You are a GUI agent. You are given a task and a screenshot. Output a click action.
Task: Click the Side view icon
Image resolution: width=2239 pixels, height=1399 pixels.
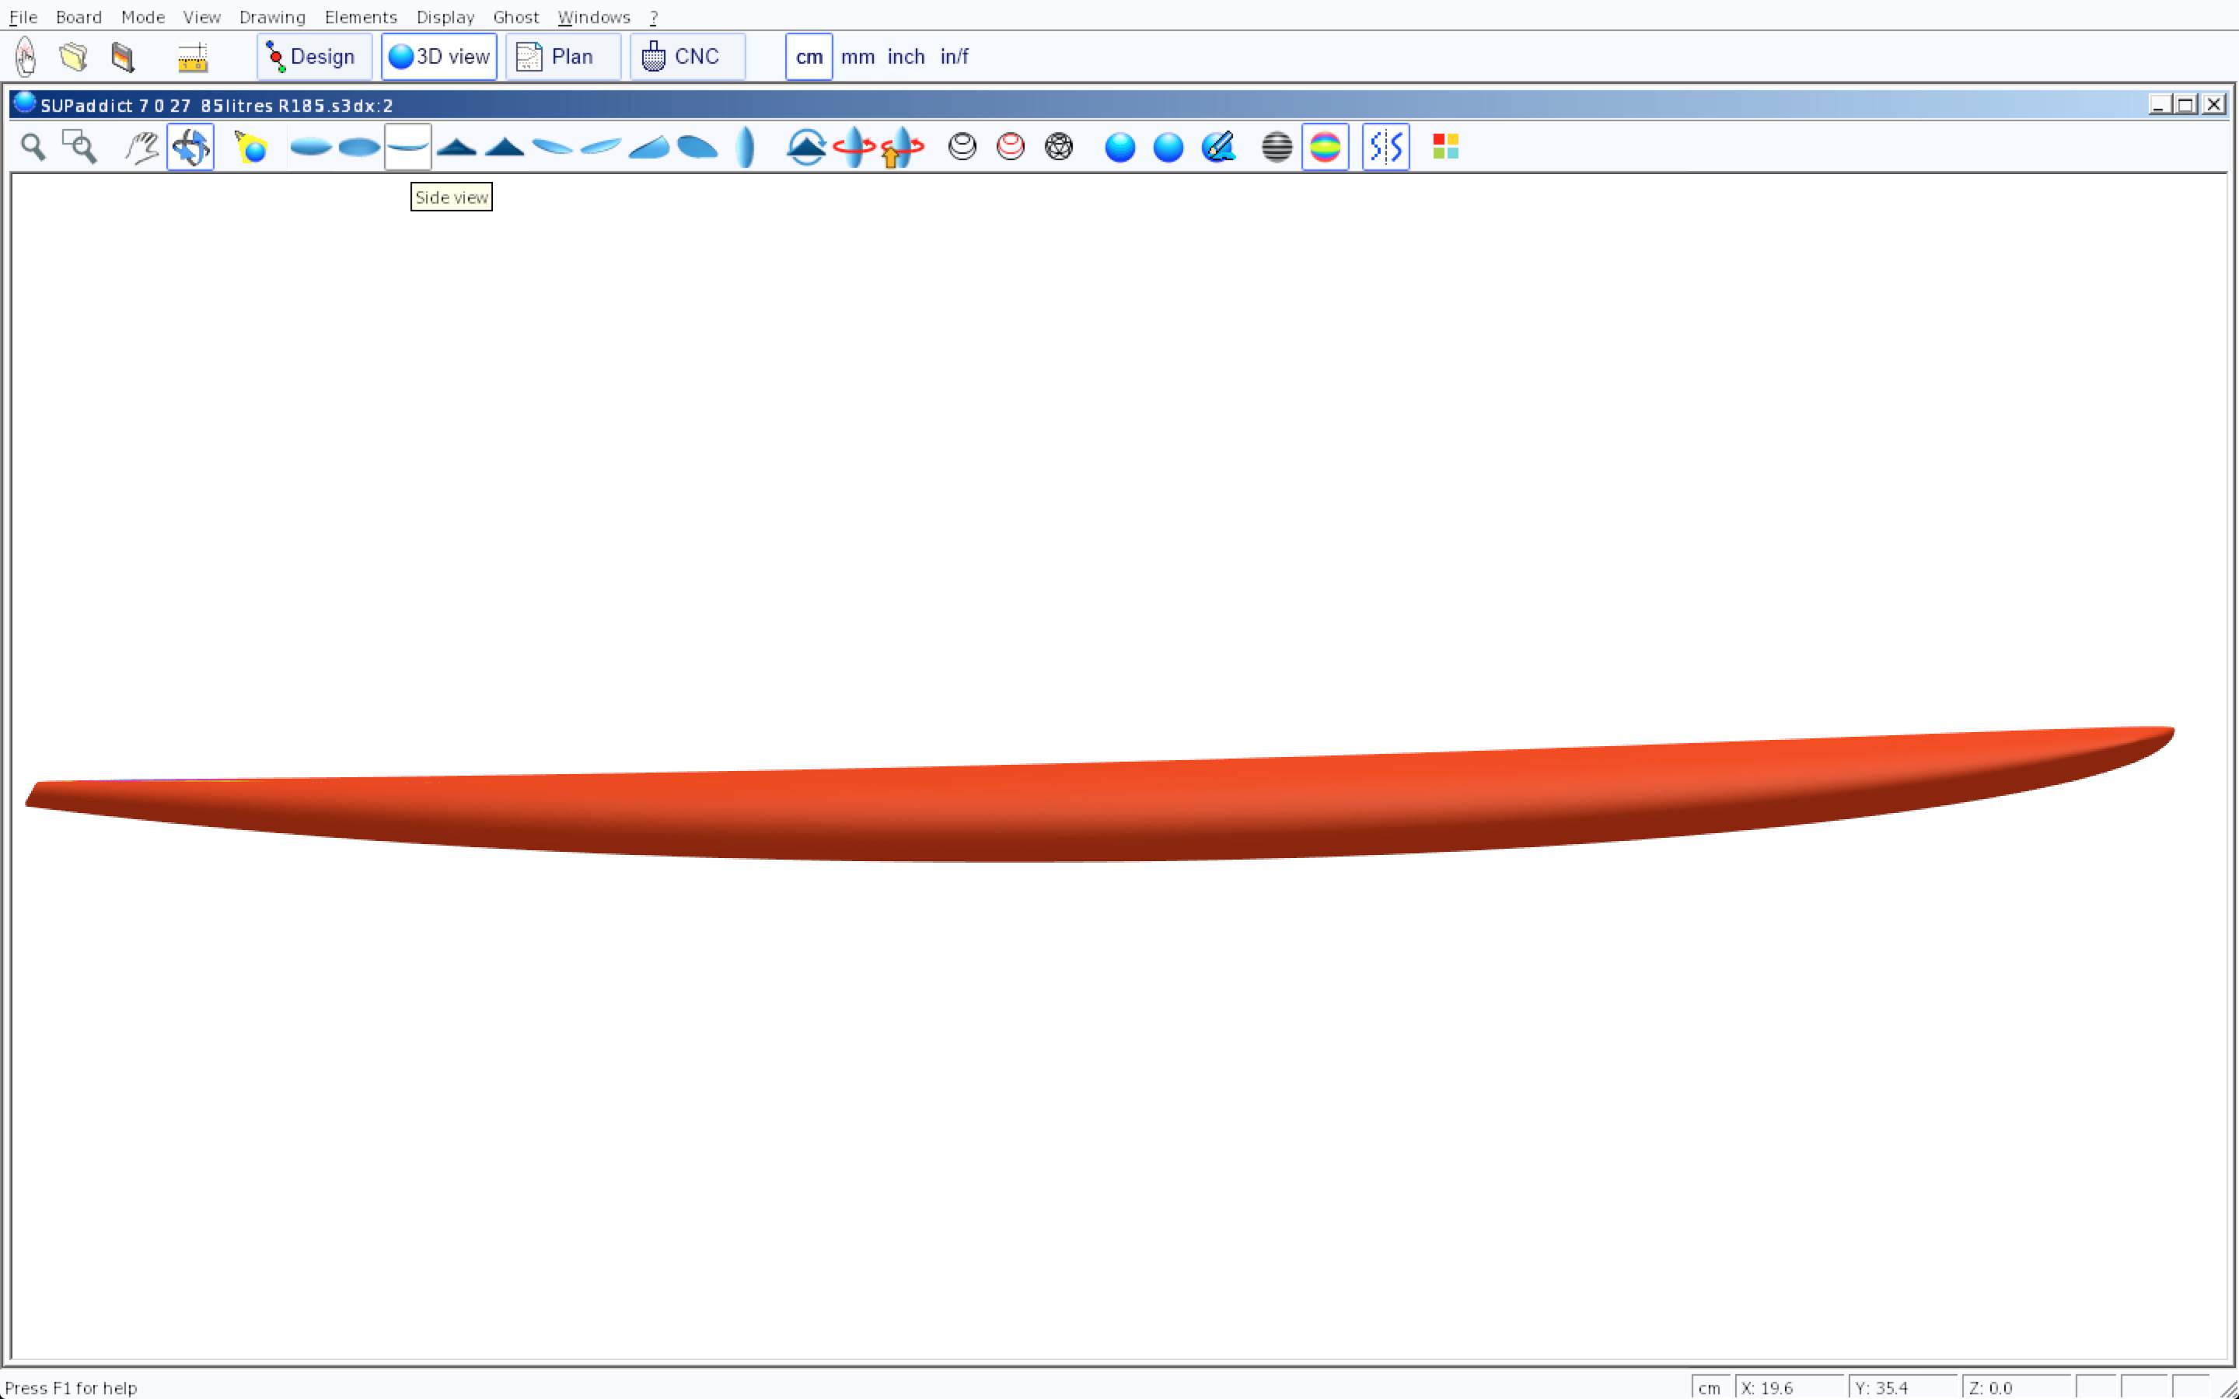coord(407,147)
